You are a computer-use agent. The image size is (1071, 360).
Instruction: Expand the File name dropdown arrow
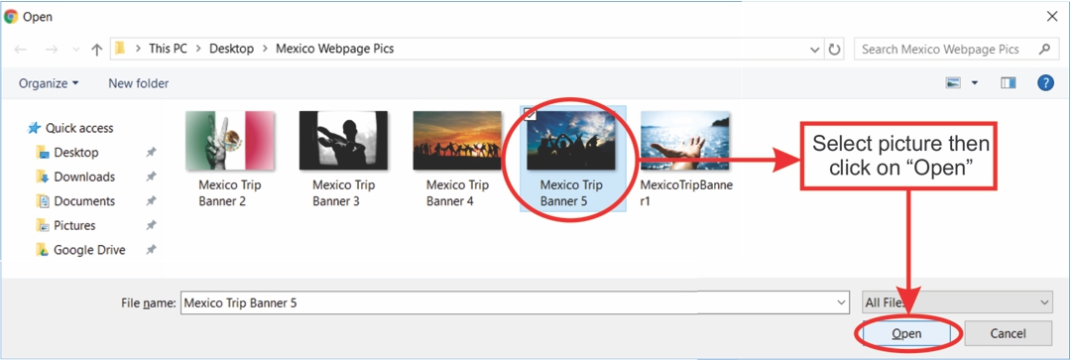click(x=841, y=301)
